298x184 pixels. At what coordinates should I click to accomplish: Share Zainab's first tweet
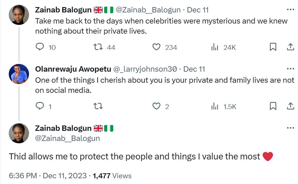(290, 47)
